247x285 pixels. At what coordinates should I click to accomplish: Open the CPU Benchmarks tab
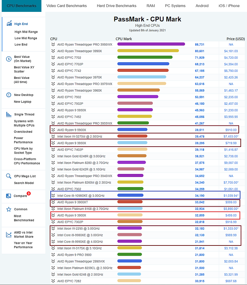coord(21,6)
